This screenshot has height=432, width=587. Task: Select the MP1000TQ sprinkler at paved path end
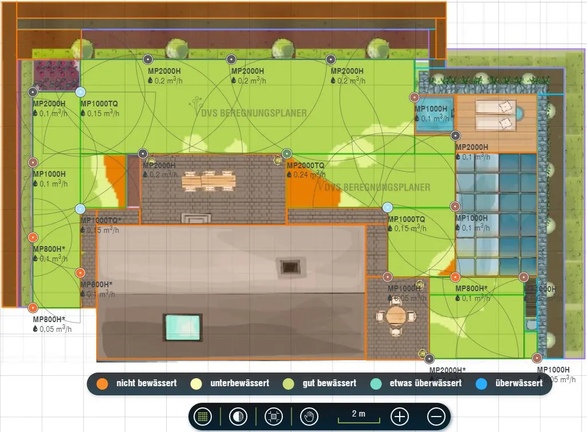(388, 207)
